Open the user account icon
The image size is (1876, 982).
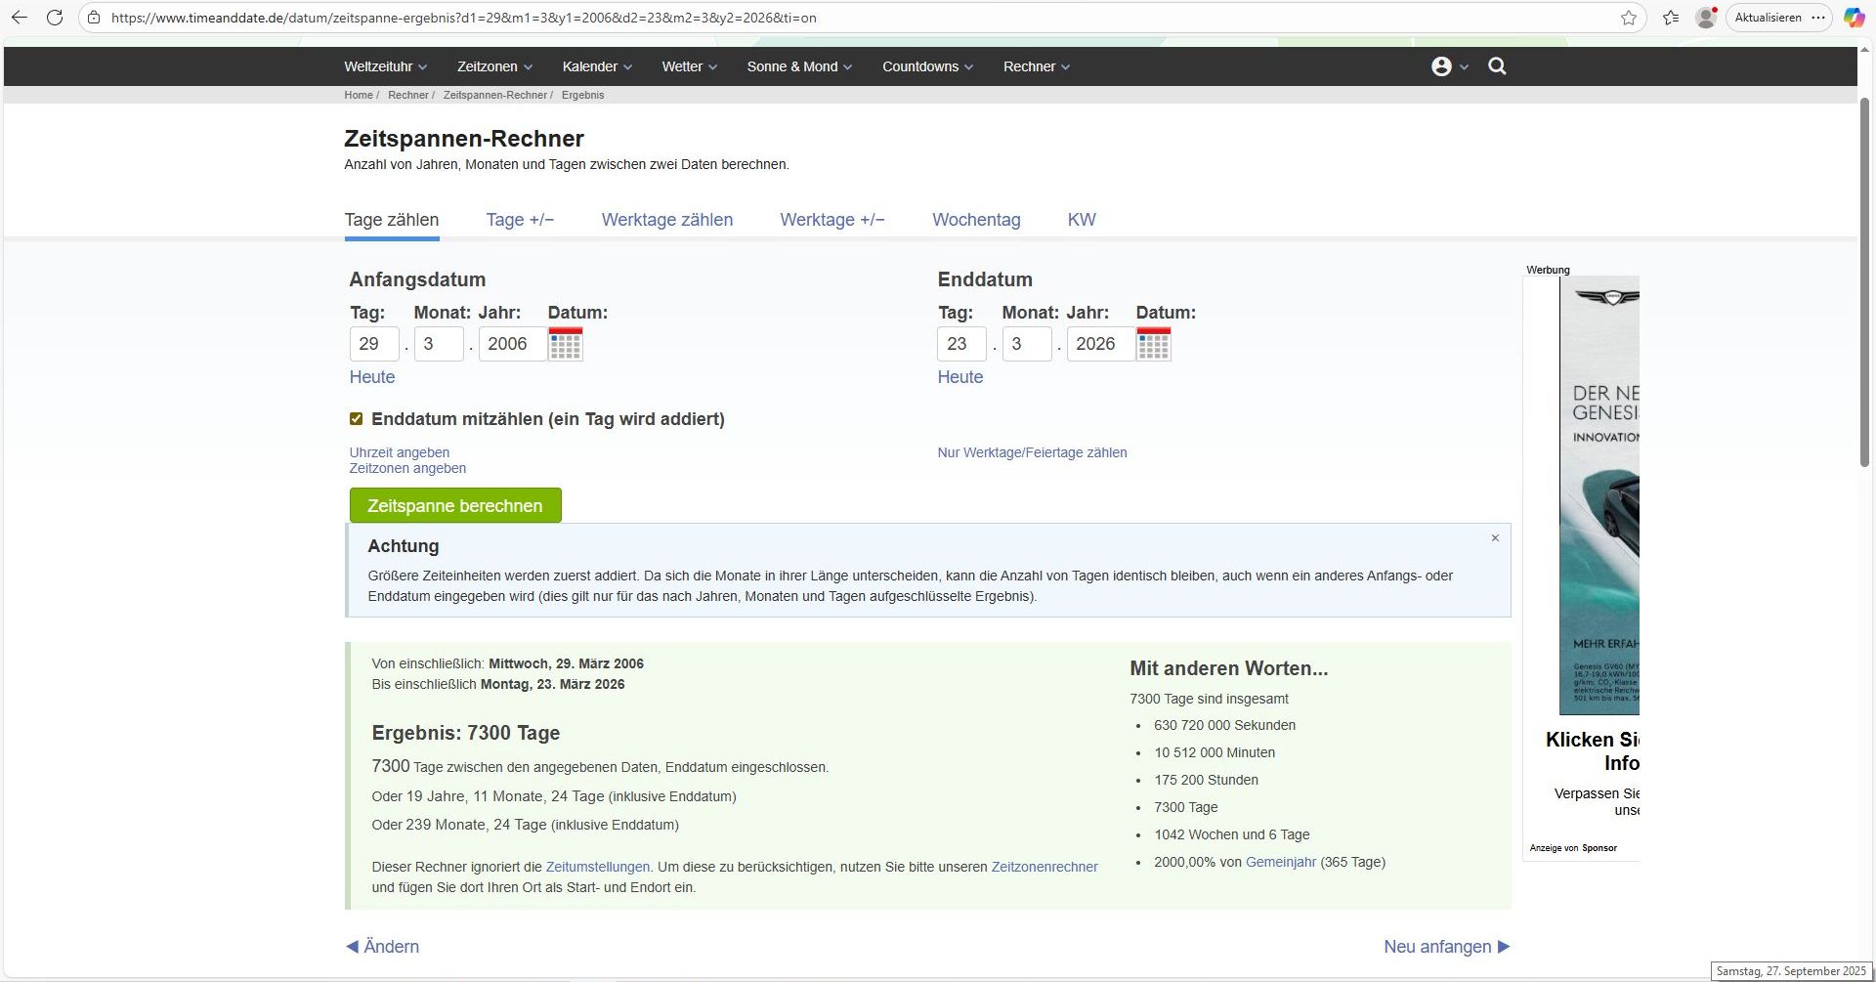click(x=1441, y=66)
